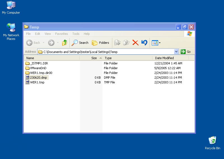Click the Back navigation arrow
Screen dimensions: 224x159
(x=29, y=43)
